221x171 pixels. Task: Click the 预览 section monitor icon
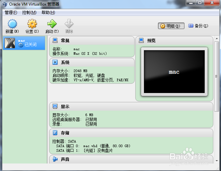[141, 40]
